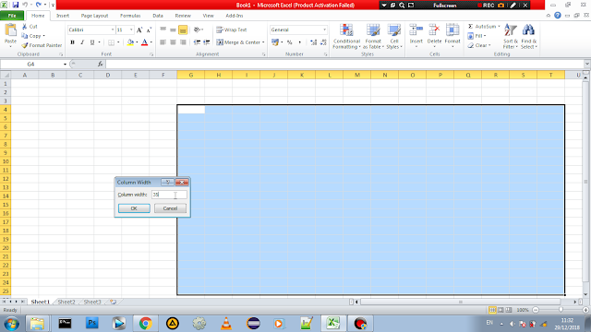Switch to the Data tab
The image size is (591, 332).
pyautogui.click(x=158, y=16)
